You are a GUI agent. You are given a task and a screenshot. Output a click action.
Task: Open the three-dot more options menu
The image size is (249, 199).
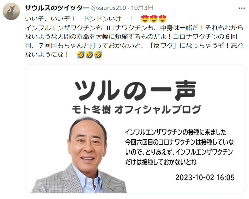click(242, 8)
